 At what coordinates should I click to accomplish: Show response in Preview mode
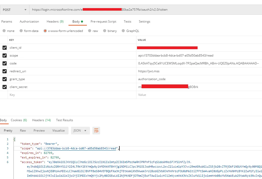coord(39,131)
